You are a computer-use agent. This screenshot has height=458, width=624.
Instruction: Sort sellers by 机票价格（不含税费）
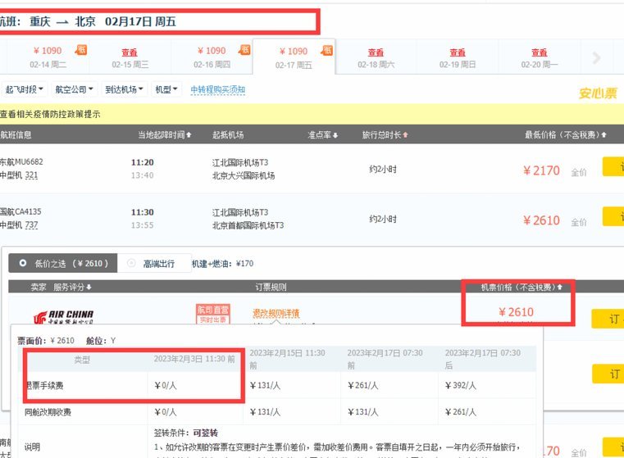521,287
